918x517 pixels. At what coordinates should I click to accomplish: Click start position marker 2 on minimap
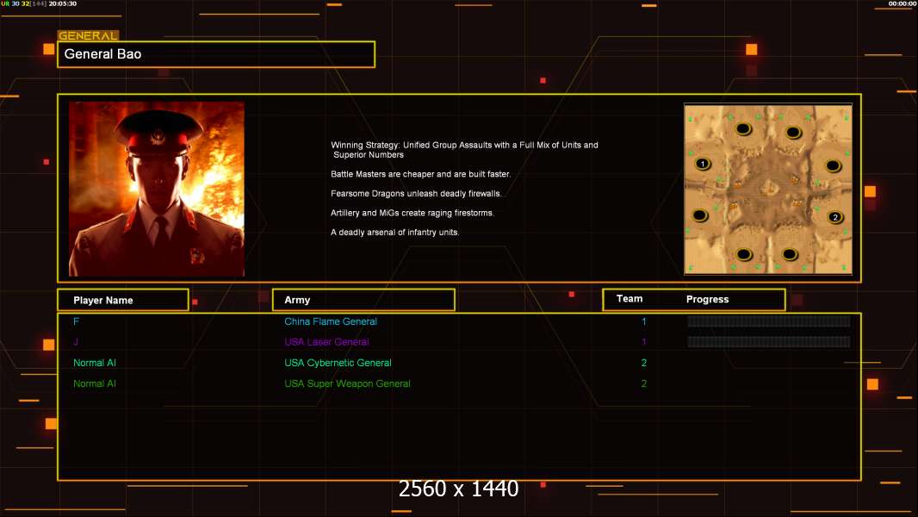pos(835,217)
